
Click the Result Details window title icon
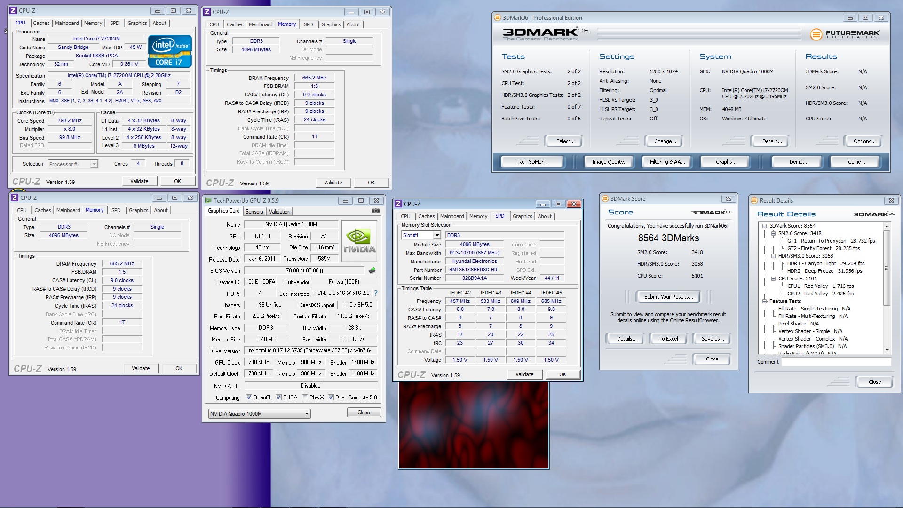pos(754,201)
